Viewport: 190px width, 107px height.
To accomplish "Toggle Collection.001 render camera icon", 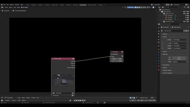I will pyautogui.click(x=188, y=12).
